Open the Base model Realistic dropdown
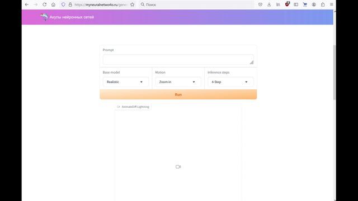 tap(125, 82)
